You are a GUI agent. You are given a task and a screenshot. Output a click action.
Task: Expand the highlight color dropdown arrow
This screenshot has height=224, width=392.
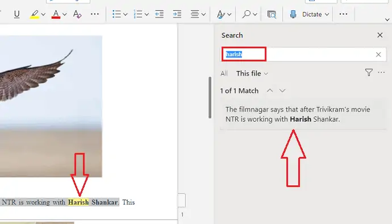[x=43, y=15]
